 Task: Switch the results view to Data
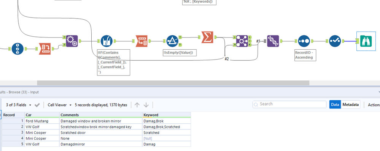[335, 105]
